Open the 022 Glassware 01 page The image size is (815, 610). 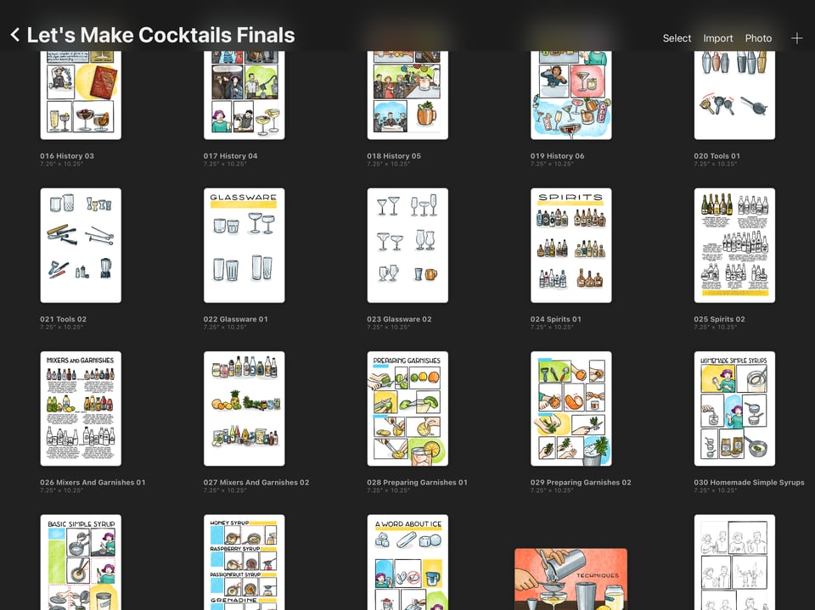pyautogui.click(x=244, y=244)
